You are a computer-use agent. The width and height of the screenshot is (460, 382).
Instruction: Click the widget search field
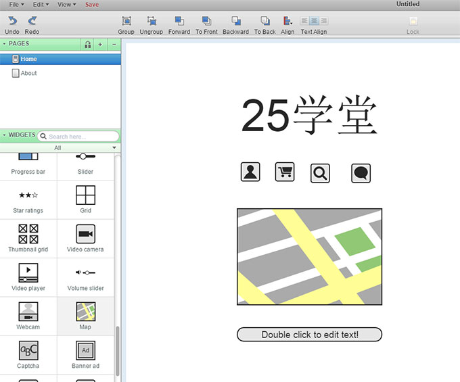point(78,137)
